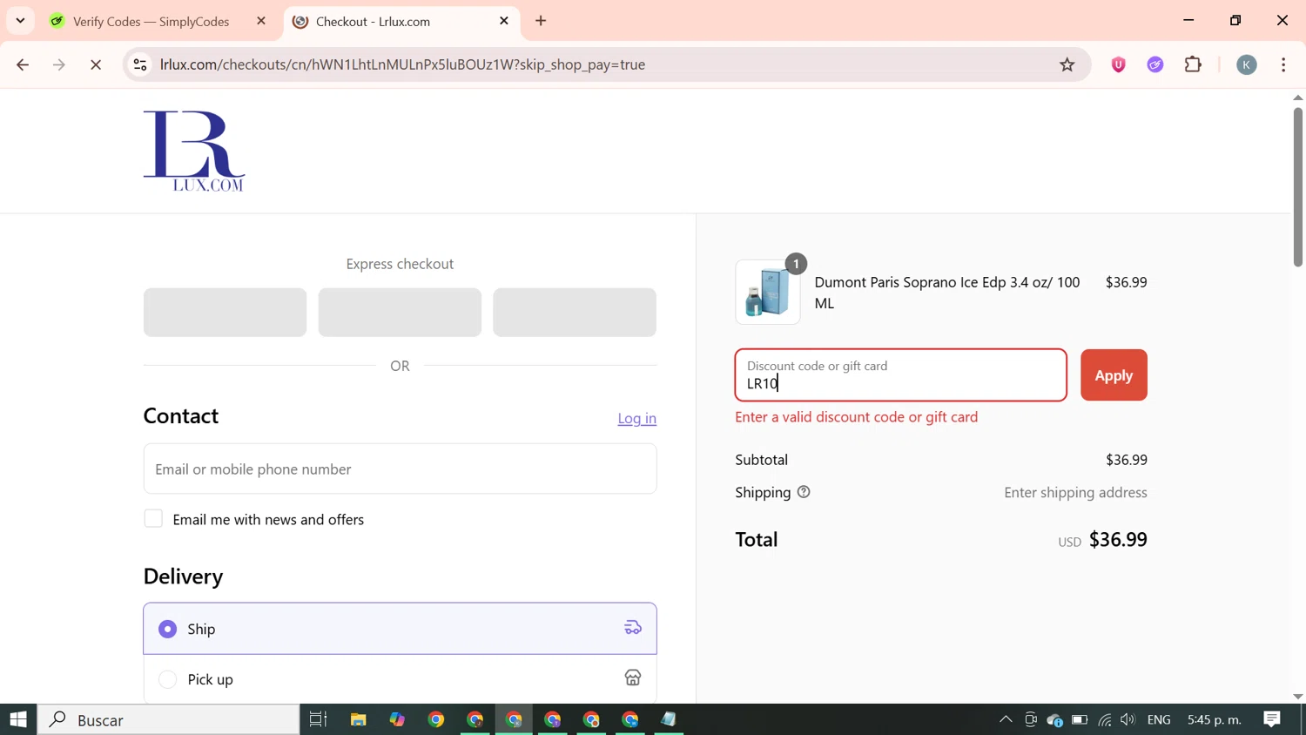Click the Log in link
Screen dimensions: 1306x735
click(637, 419)
